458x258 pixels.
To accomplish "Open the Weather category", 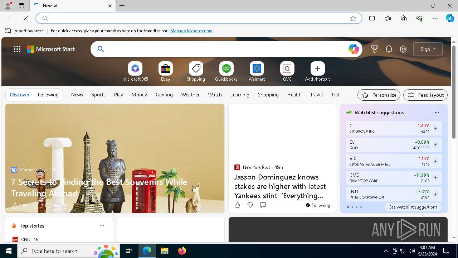I will [x=190, y=95].
